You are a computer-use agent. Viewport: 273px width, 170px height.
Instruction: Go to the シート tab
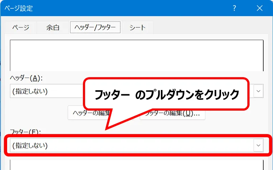137,27
